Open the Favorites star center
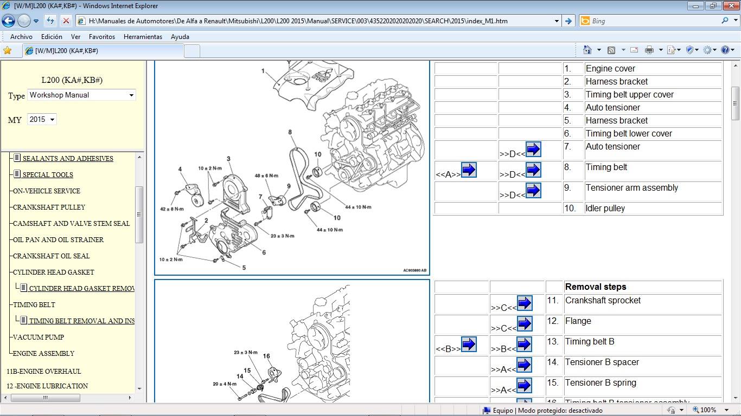 point(8,50)
